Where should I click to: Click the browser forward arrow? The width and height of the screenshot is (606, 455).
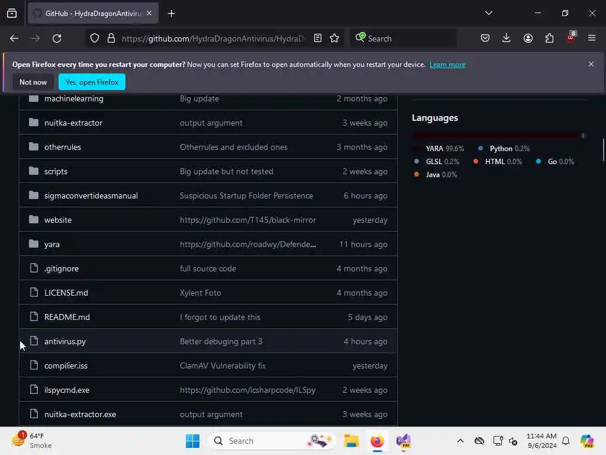click(35, 39)
